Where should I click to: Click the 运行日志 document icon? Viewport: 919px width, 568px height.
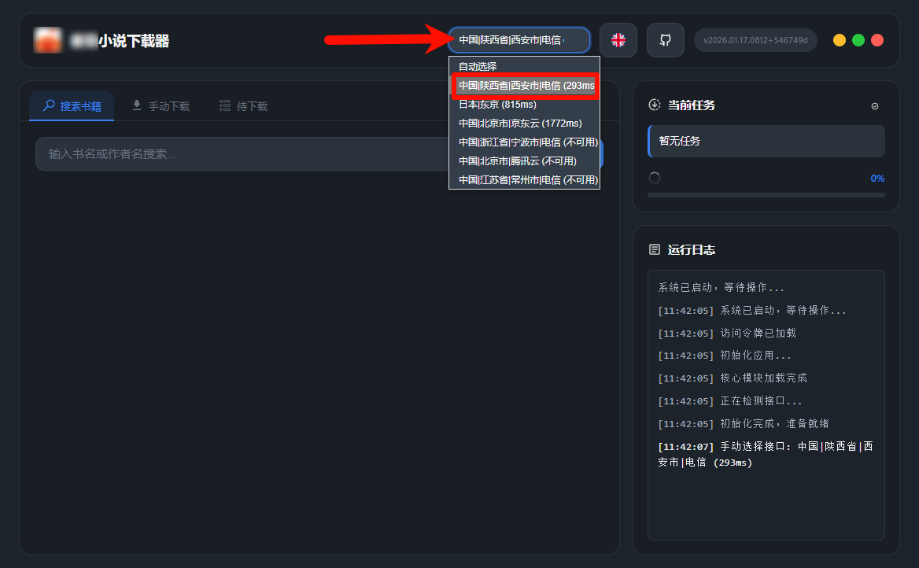(654, 249)
